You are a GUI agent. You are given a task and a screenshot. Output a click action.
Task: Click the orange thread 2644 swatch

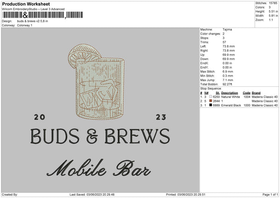click(x=210, y=101)
